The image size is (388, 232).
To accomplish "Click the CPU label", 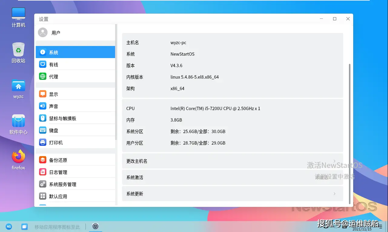I will (x=131, y=109).
